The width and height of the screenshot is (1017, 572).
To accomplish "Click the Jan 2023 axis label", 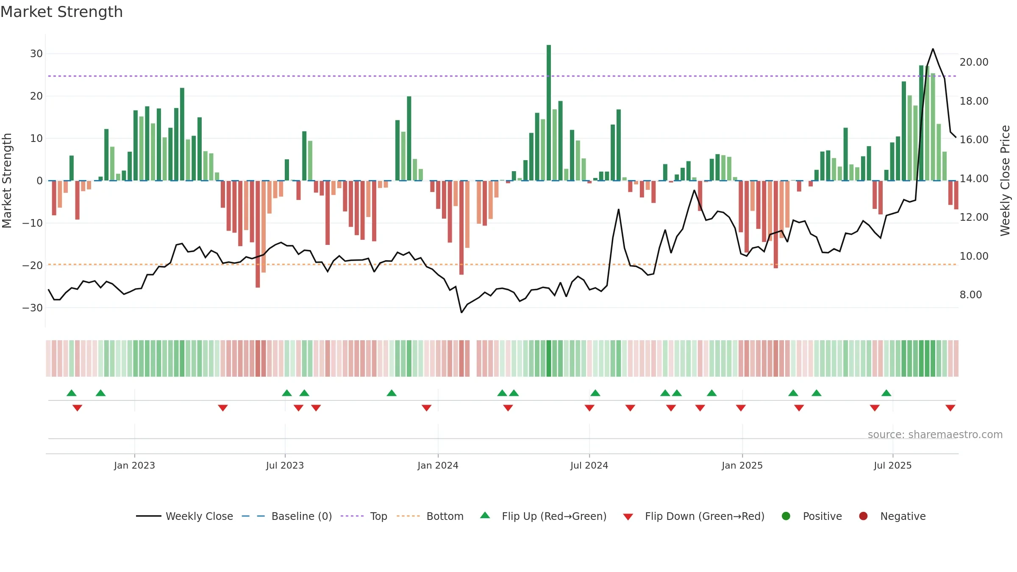I will (134, 465).
